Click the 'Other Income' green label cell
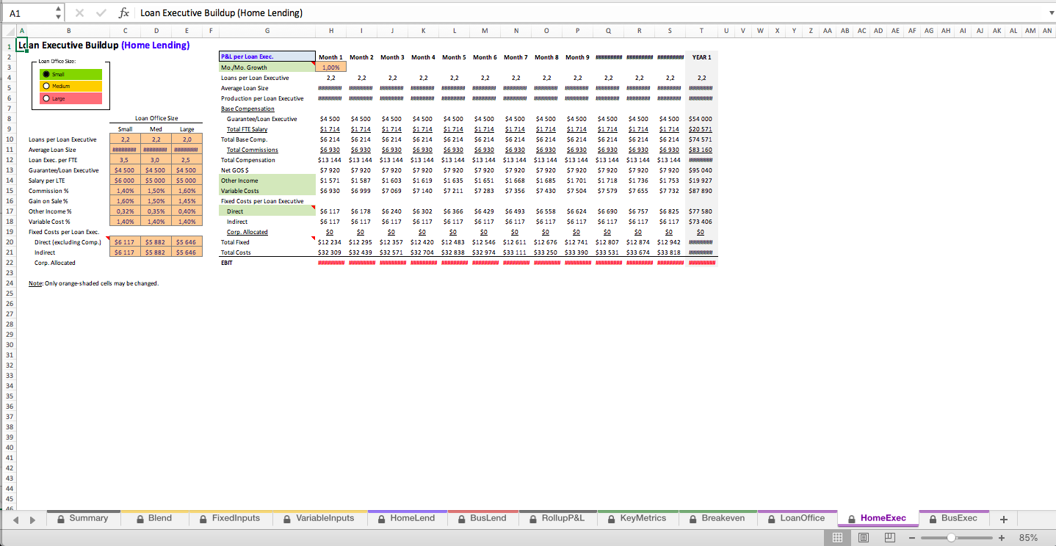 267,180
